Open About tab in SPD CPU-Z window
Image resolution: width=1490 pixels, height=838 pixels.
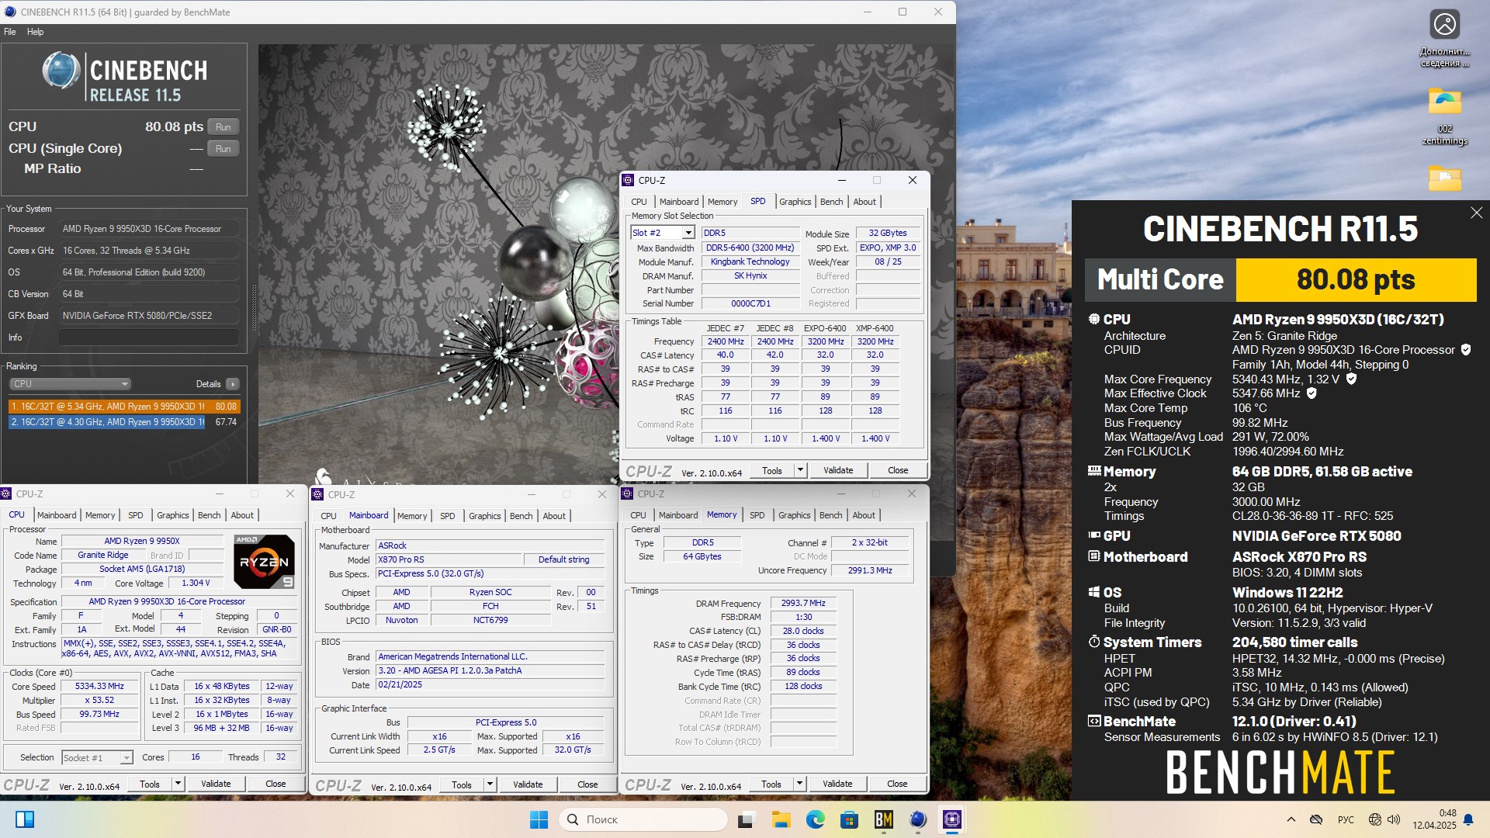click(x=865, y=202)
